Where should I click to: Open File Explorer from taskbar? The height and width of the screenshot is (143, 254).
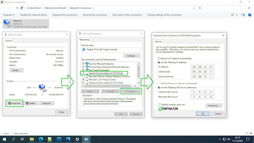(32, 139)
